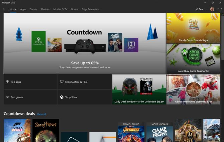Open the user profile avatar

point(212,9)
